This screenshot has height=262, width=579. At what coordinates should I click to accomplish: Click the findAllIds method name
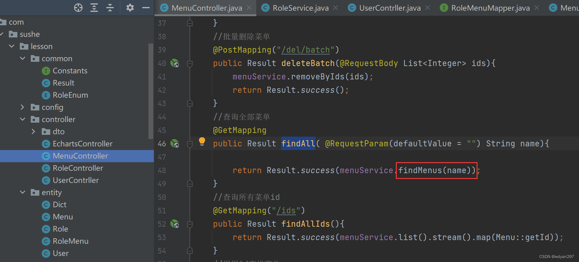click(x=306, y=224)
